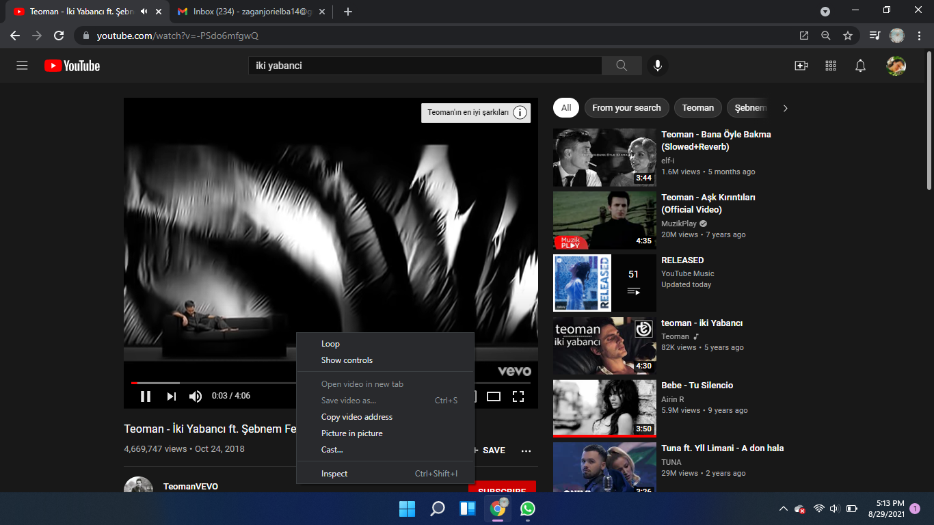Image resolution: width=934 pixels, height=525 pixels.
Task: Seek using the video progress bar
Action: coord(331,383)
